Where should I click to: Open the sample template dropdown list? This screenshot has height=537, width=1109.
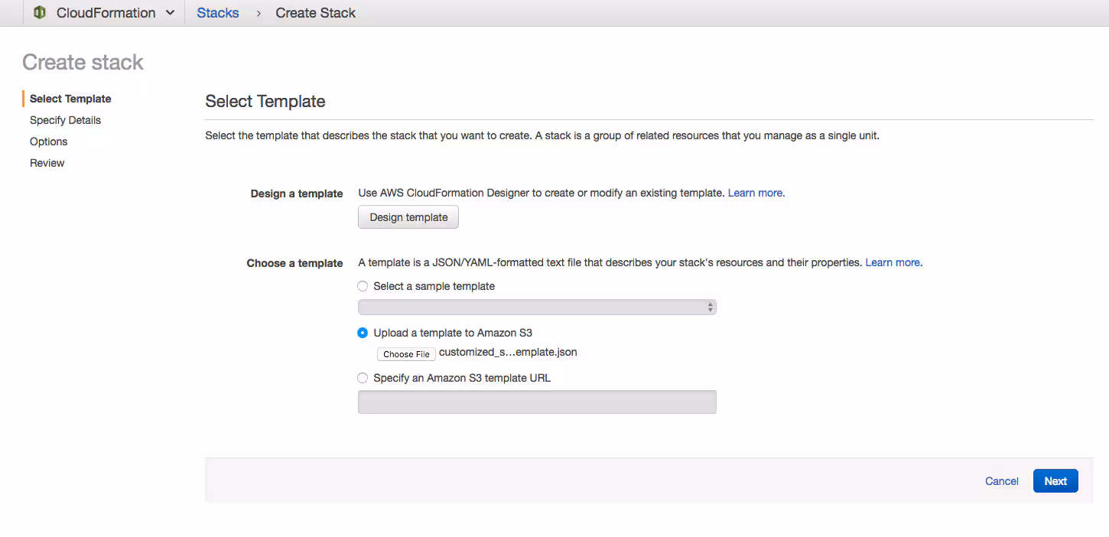[537, 308]
